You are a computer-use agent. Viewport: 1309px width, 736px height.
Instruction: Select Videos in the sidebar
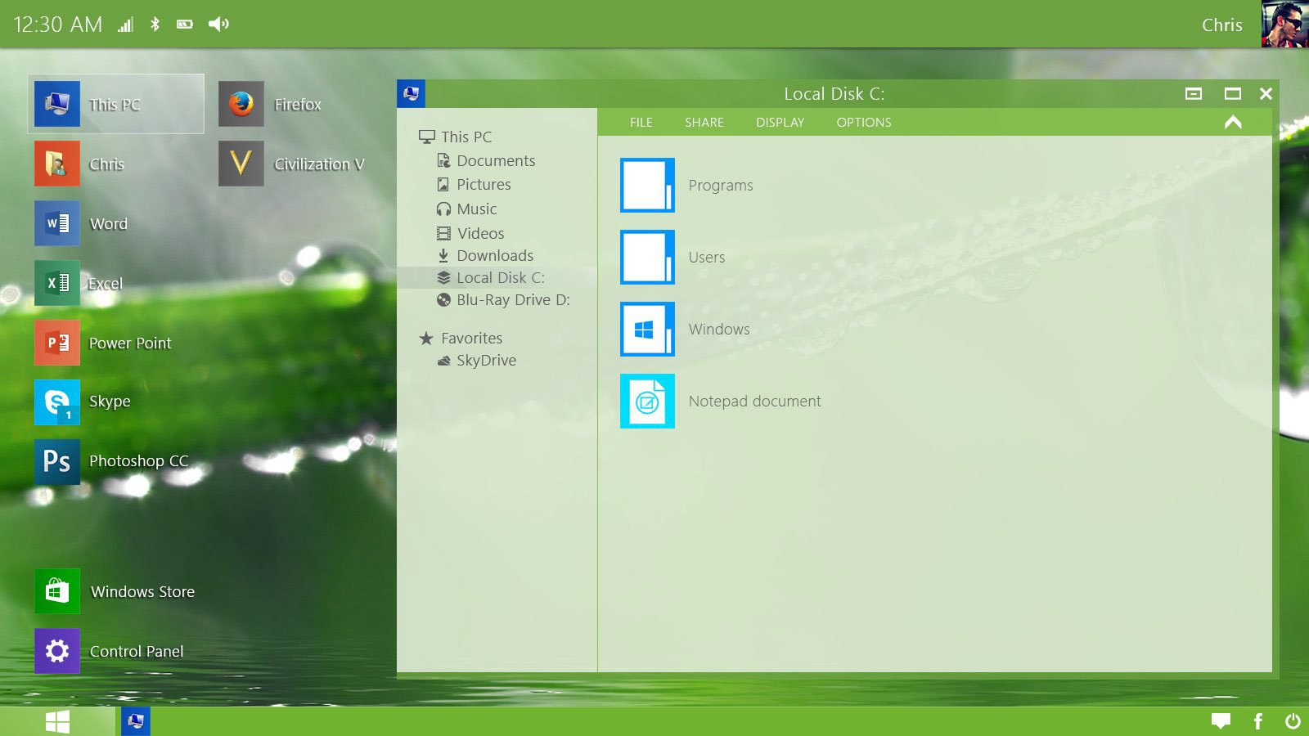tap(470, 233)
